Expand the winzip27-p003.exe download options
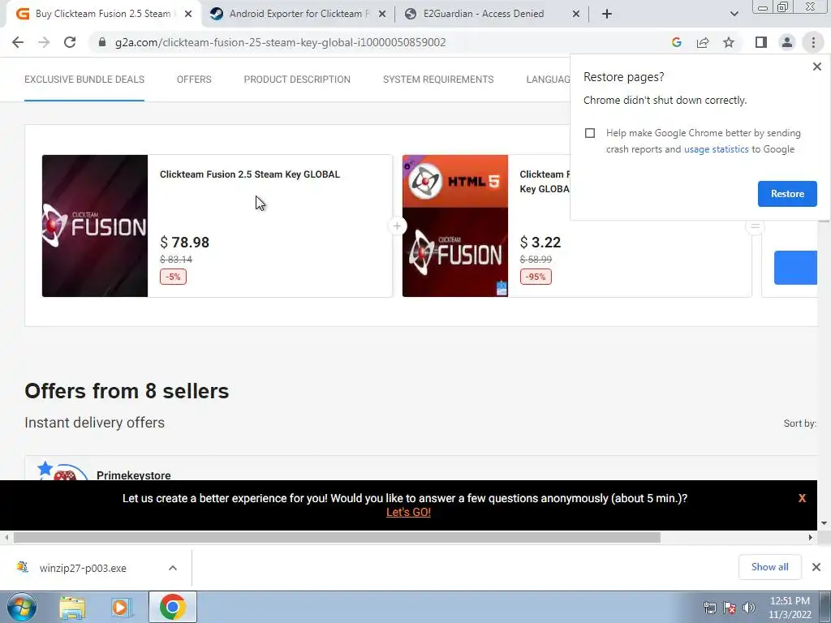 [173, 568]
